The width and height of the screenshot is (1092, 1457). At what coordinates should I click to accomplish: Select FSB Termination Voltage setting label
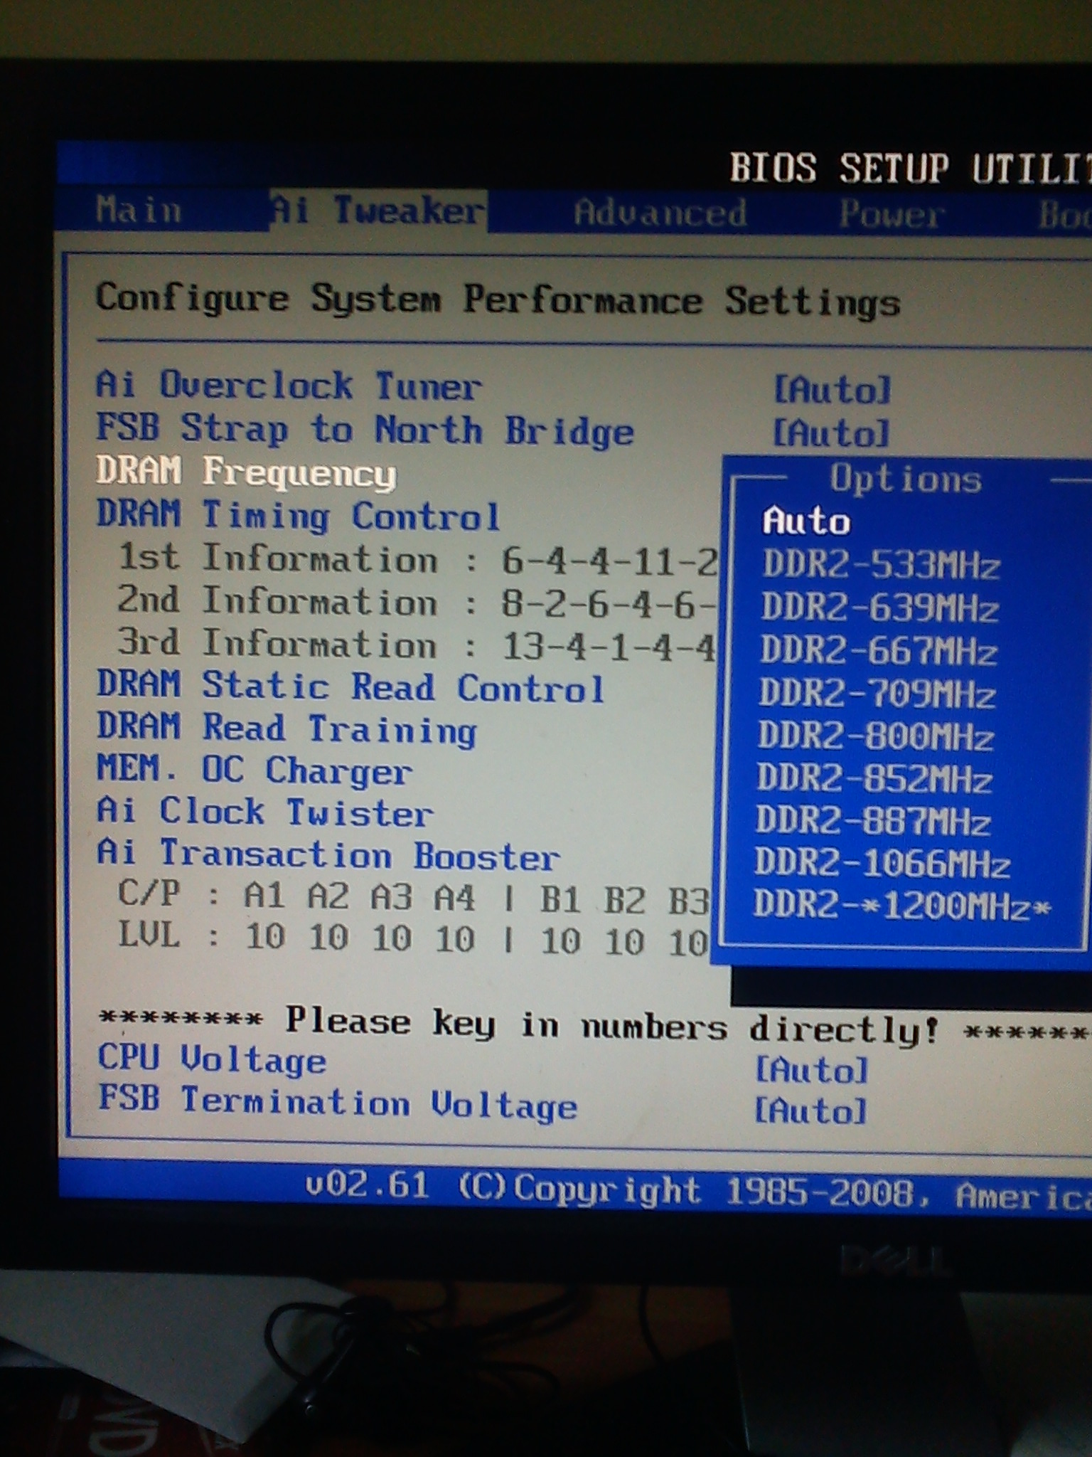338,1102
